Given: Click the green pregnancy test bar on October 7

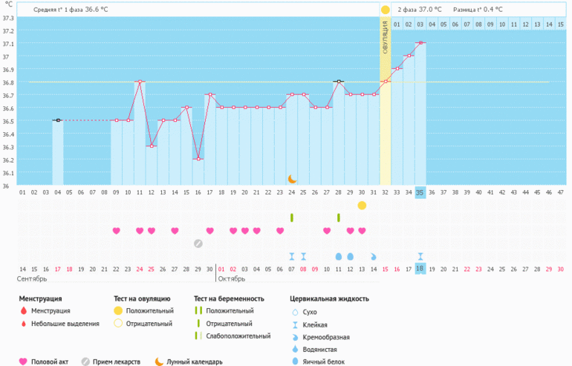Looking at the screenshot, I should pos(292,218).
